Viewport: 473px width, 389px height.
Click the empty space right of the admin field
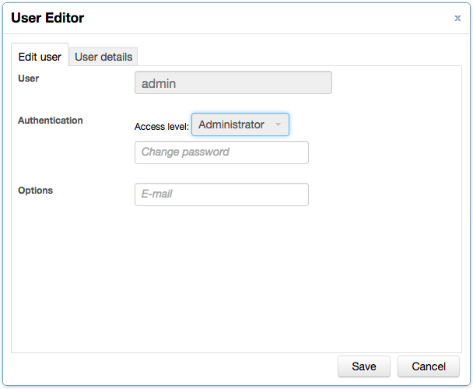(397, 83)
